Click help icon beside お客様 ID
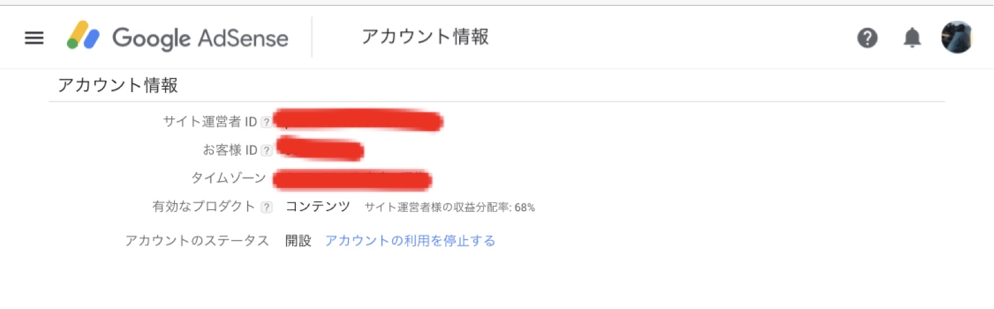 pyautogui.click(x=267, y=150)
